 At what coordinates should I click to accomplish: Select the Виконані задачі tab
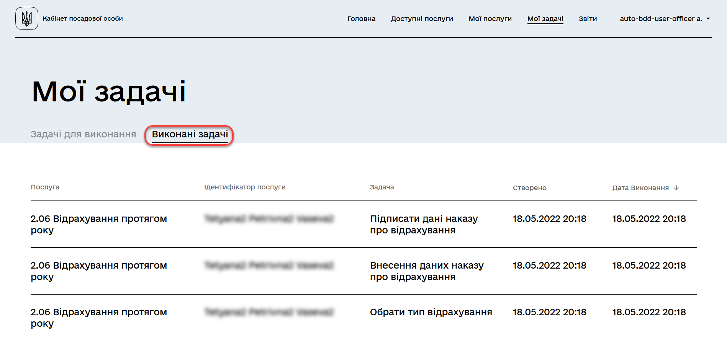click(190, 135)
